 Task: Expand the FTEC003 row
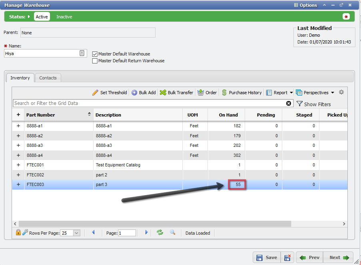[18, 184]
